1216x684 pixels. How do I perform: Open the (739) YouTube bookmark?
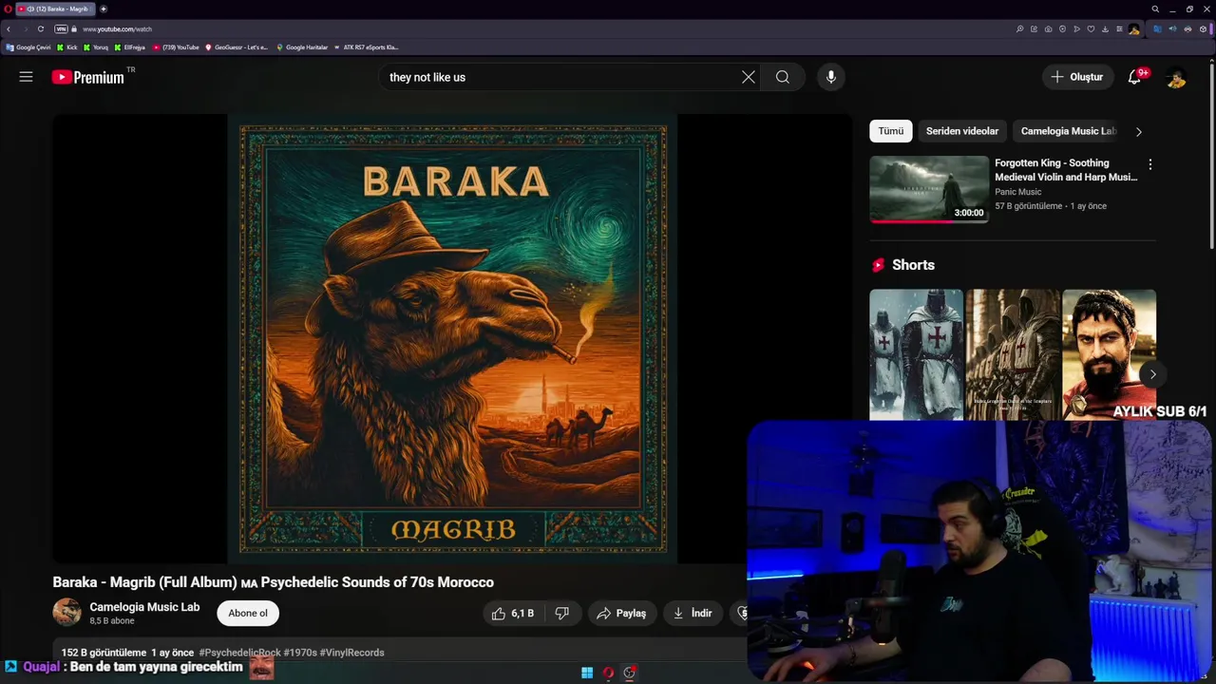176,47
